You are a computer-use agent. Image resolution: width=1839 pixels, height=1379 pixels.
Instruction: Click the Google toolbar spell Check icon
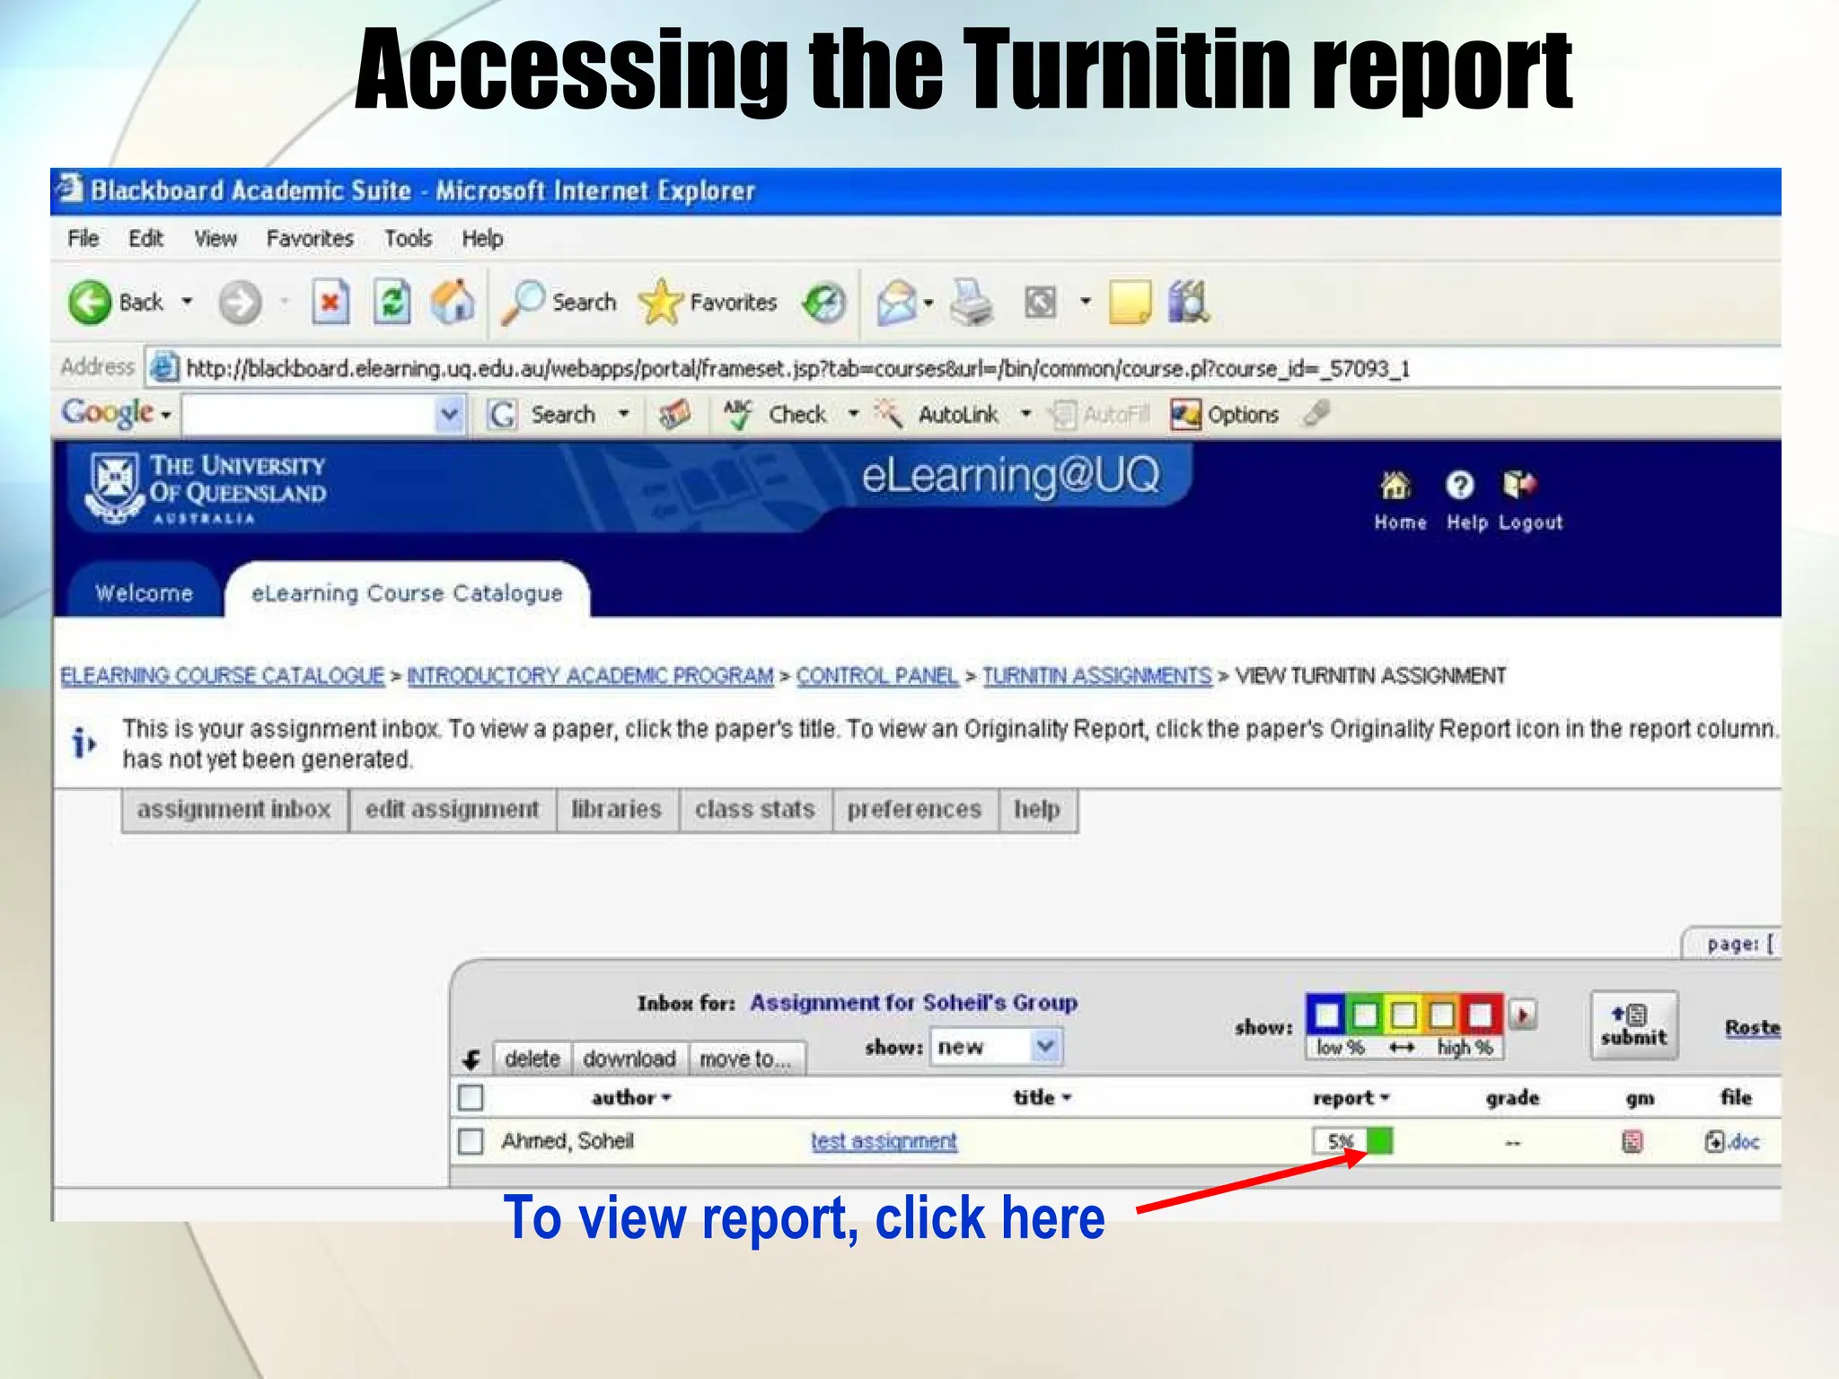pyautogui.click(x=738, y=415)
